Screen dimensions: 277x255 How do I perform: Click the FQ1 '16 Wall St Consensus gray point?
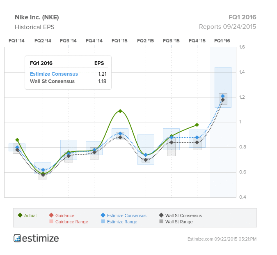pyautogui.click(x=223, y=100)
